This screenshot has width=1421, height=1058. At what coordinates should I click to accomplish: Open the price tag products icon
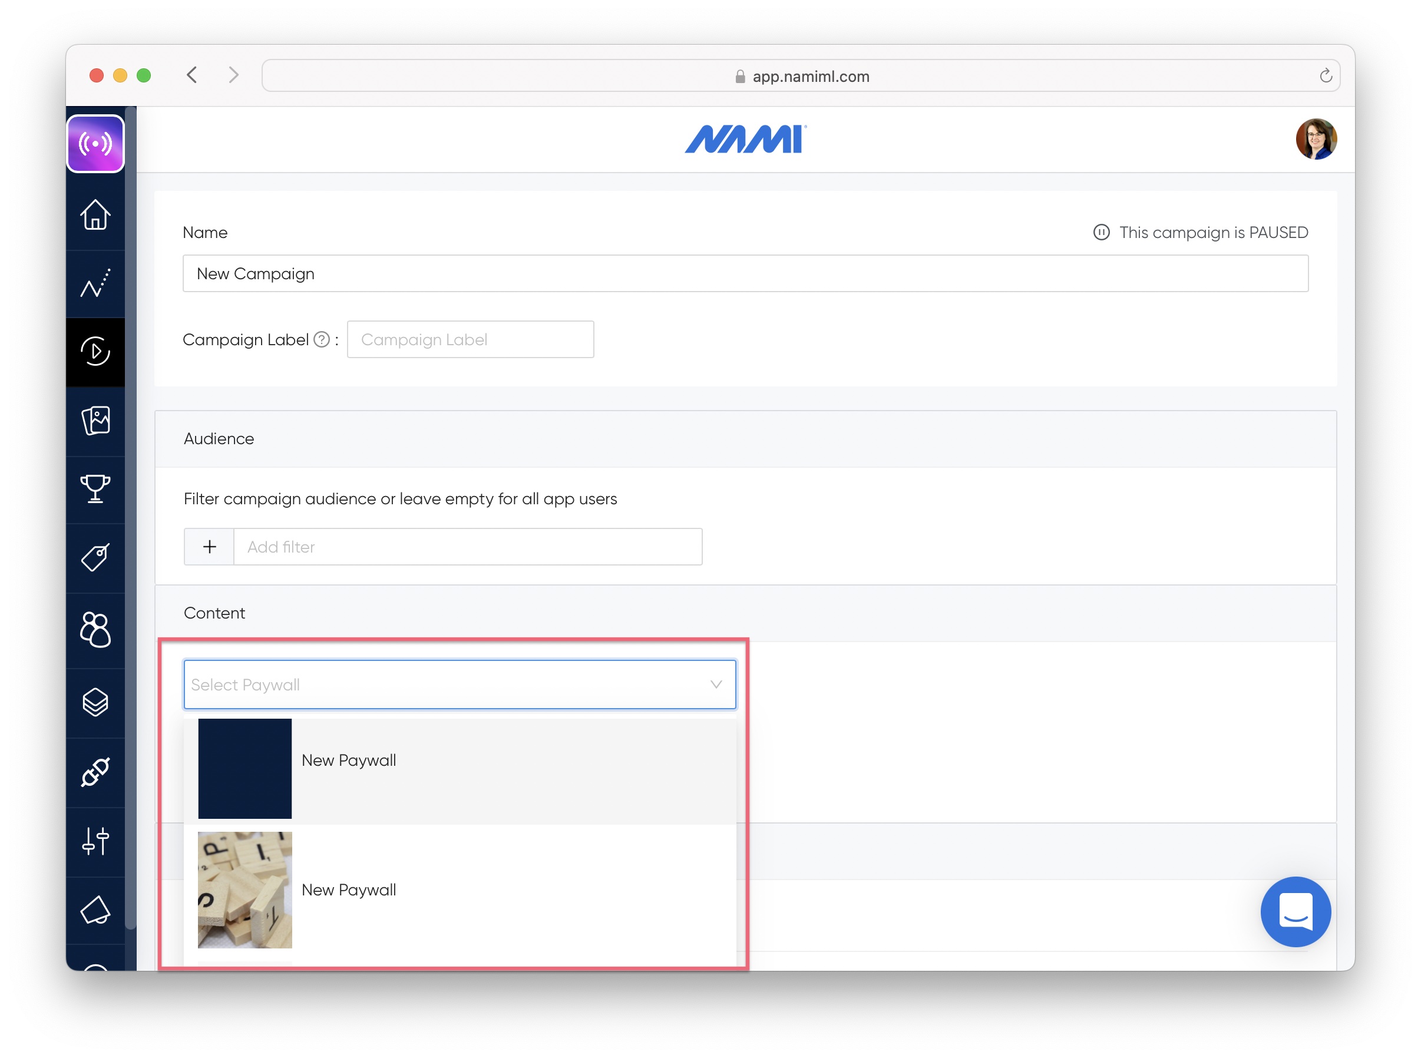[95, 558]
